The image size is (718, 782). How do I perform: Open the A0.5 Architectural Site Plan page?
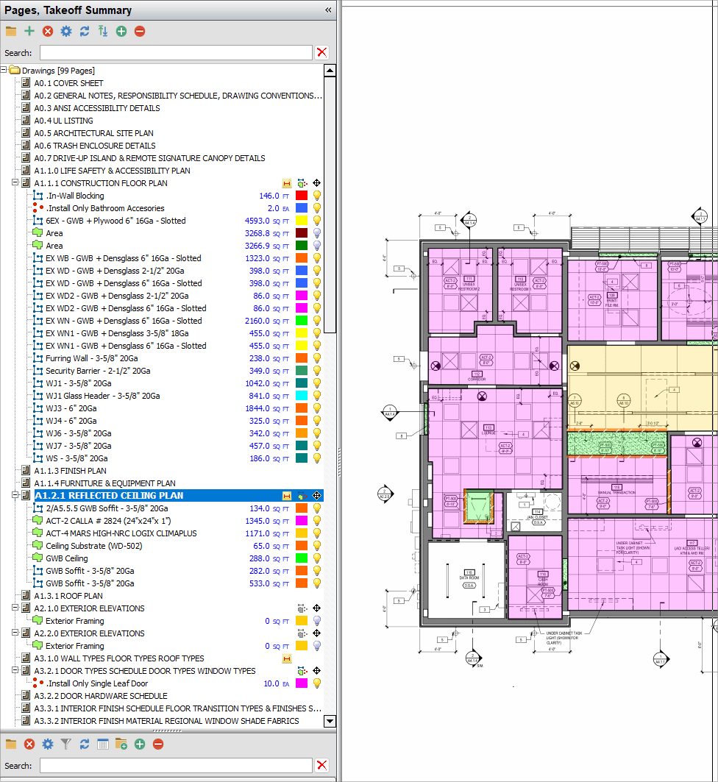click(x=93, y=133)
